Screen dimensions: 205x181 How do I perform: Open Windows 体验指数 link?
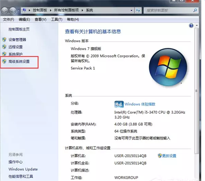pos(140,104)
